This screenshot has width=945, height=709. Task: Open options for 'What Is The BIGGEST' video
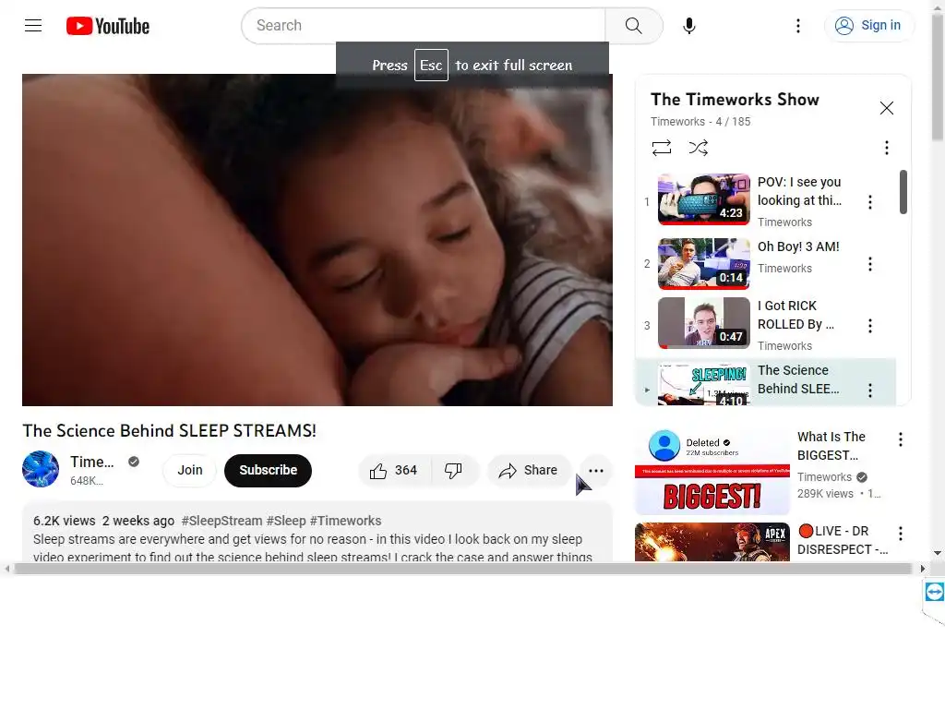[x=901, y=439]
